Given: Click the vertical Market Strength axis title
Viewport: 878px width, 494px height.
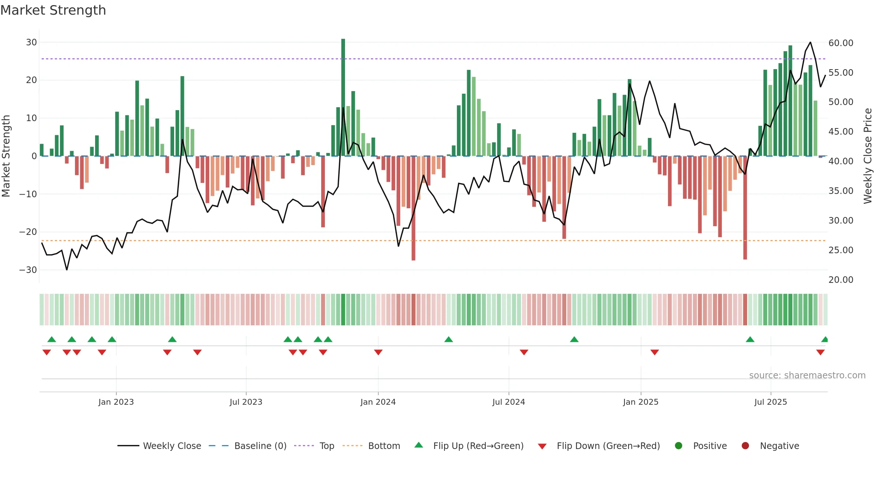Looking at the screenshot, I should [x=6, y=156].
